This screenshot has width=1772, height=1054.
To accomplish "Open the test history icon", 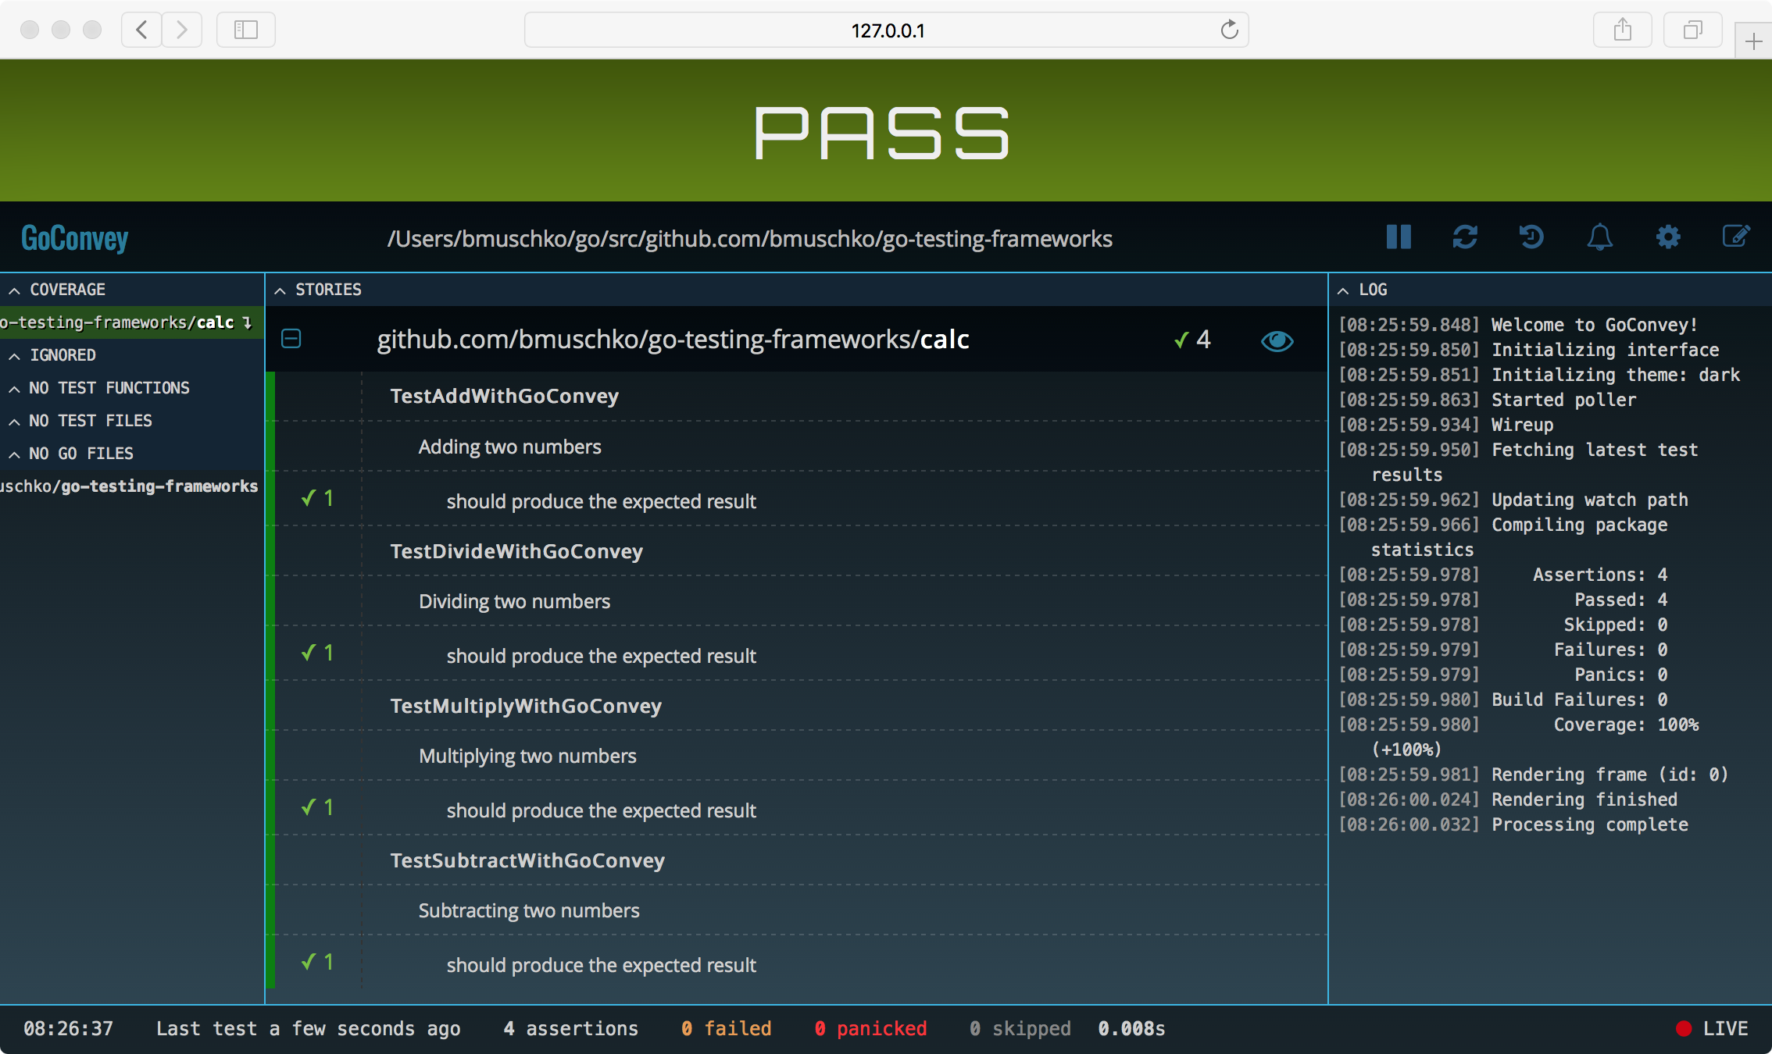I will point(1531,237).
